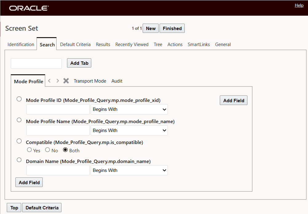Switch to the Audit tab
Screen dimensions: 308x214
pos(117,81)
